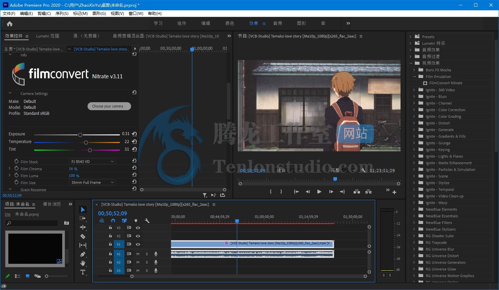
Task: Click the Go to In button
Action: pyautogui.click(x=296, y=191)
